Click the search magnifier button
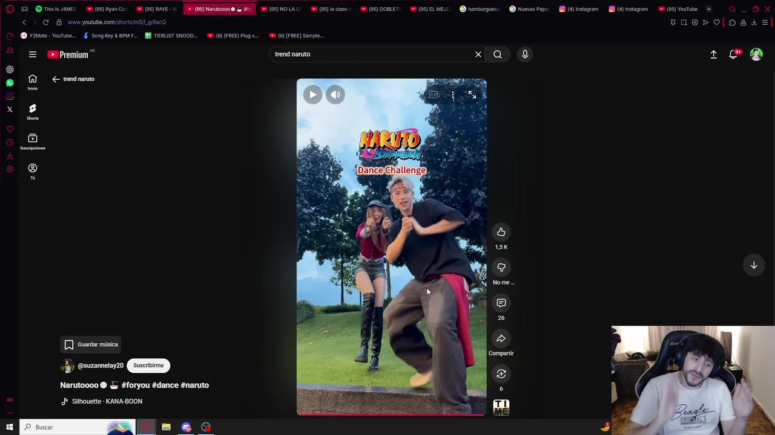Screen dimensions: 775x435 point(498,54)
